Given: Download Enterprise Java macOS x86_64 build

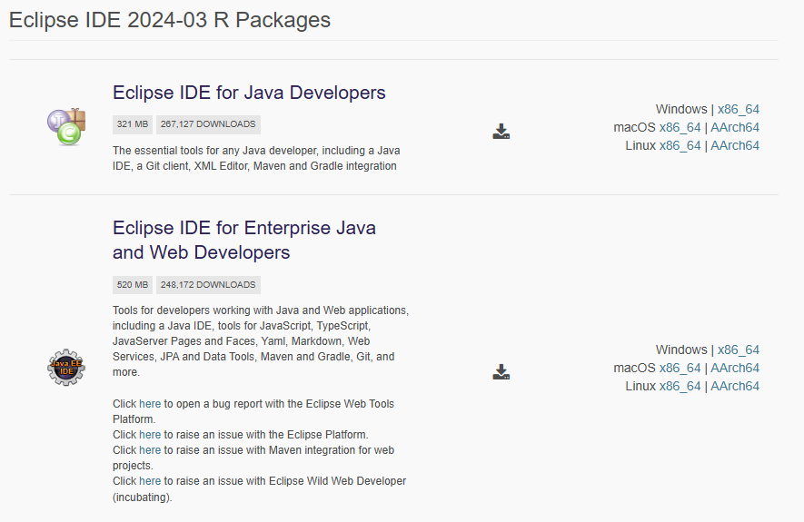Looking at the screenshot, I should point(680,368).
